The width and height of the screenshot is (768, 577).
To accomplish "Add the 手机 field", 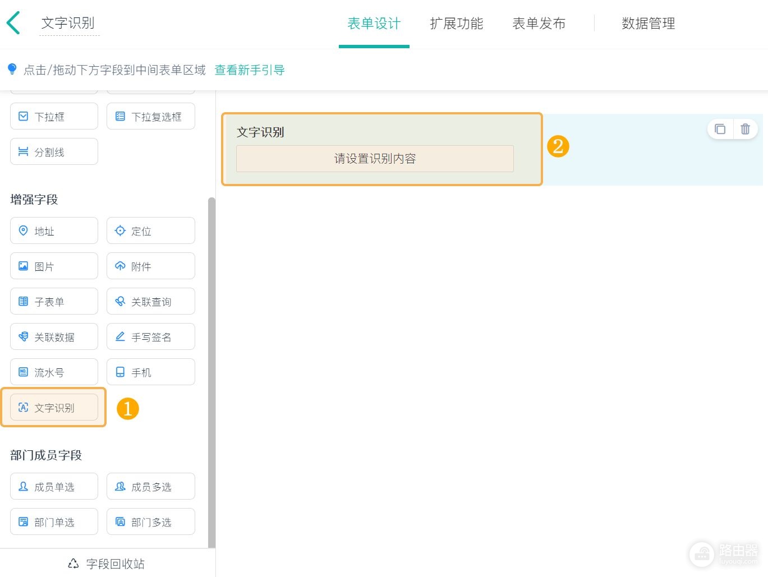I will pyautogui.click(x=151, y=372).
